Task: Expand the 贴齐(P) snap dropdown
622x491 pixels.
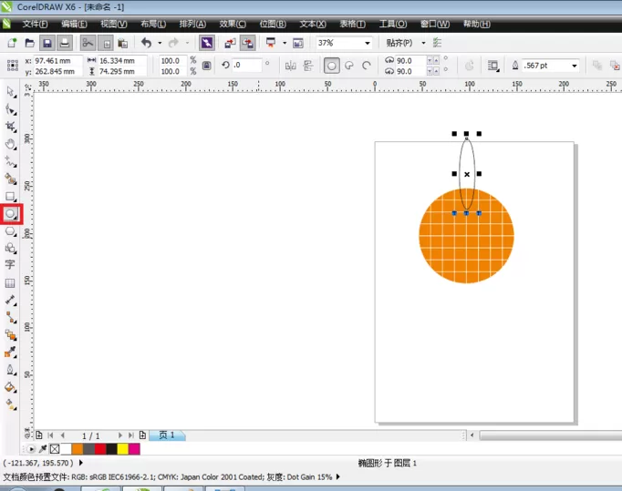Action: (423, 43)
